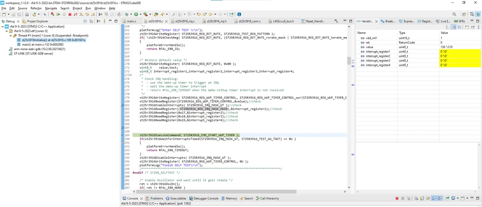Click the red Terminate icon in Console
Image resolution: width=482 pixels, height=207 pixels.
[397, 198]
